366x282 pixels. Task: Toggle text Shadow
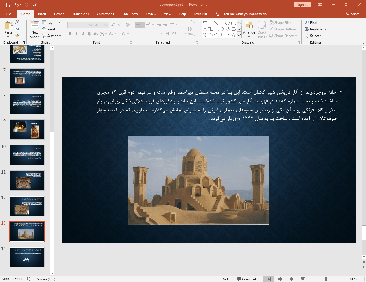[89, 34]
